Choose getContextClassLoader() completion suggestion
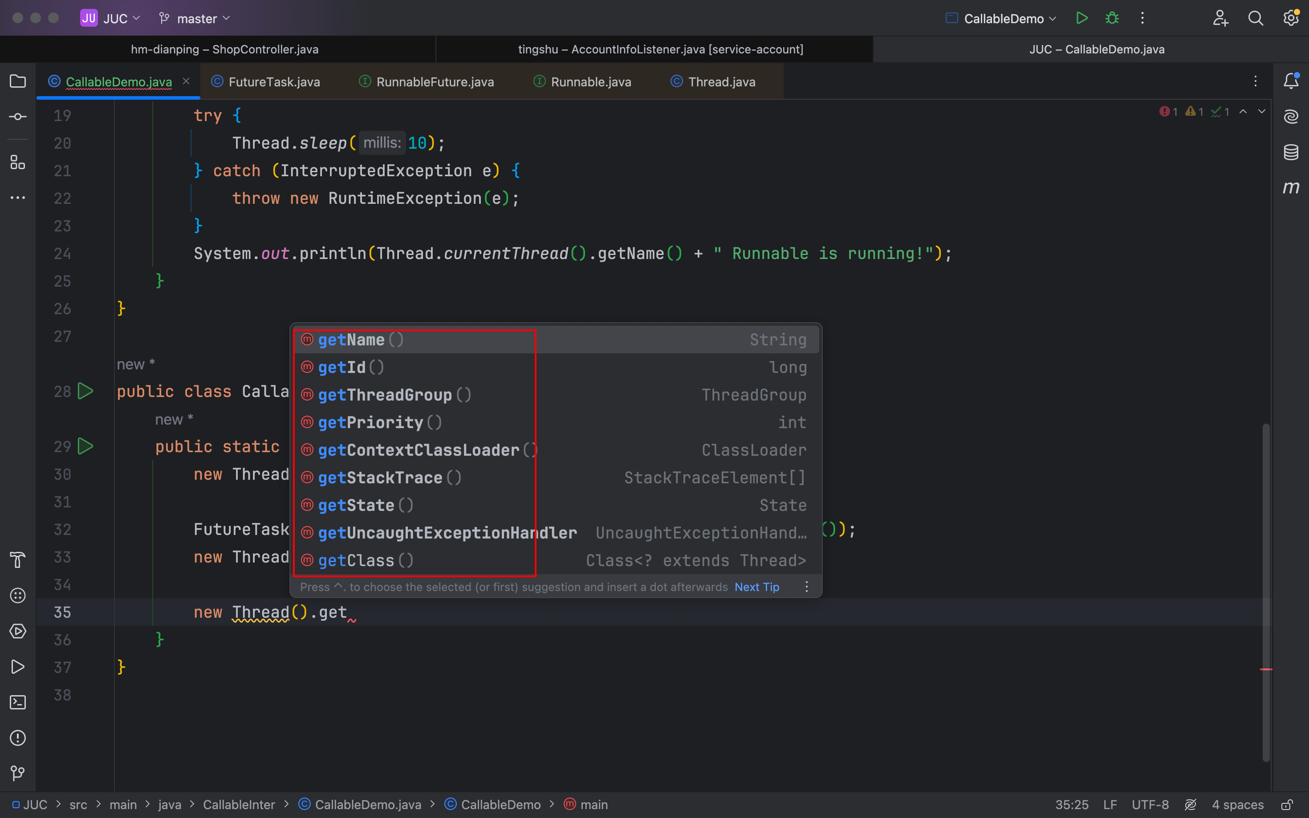 (x=556, y=450)
